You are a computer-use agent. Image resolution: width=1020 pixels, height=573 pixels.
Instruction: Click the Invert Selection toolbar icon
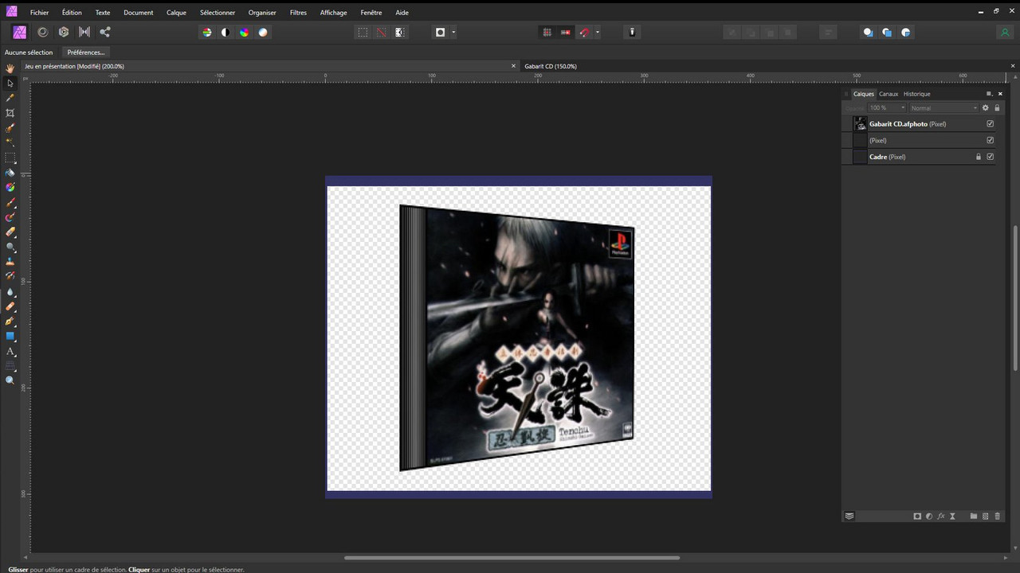coord(400,33)
